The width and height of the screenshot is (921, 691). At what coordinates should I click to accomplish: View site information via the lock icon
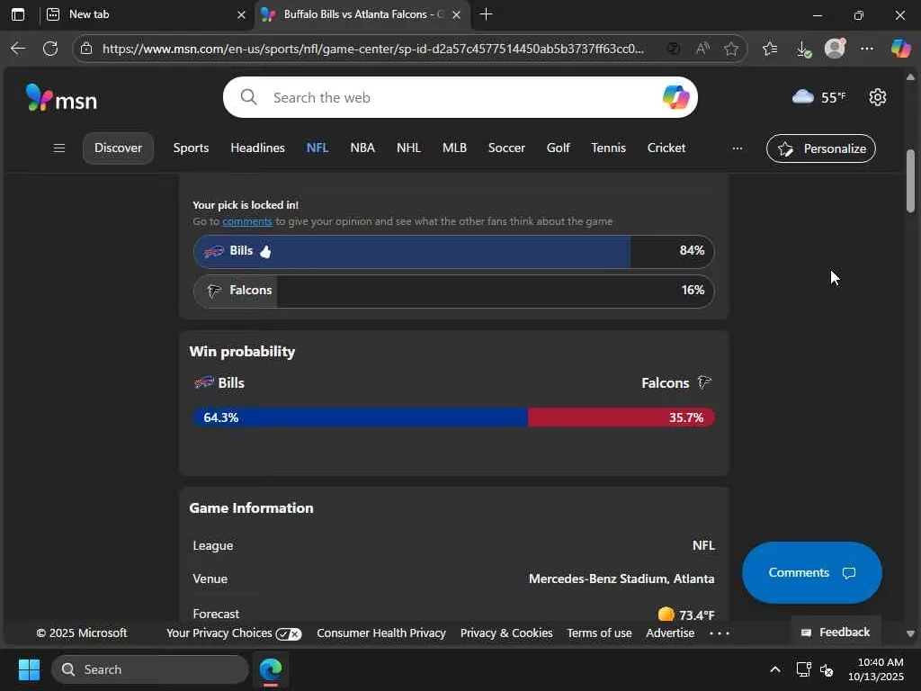(x=86, y=49)
